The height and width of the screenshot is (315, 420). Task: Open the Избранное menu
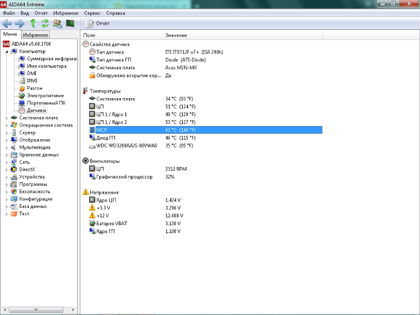coord(66,13)
